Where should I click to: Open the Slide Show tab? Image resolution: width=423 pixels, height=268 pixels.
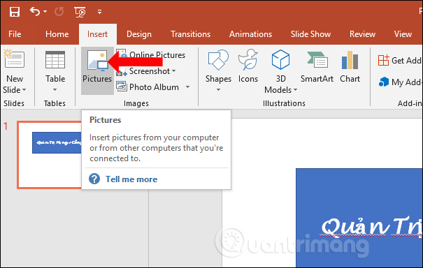[310, 34]
